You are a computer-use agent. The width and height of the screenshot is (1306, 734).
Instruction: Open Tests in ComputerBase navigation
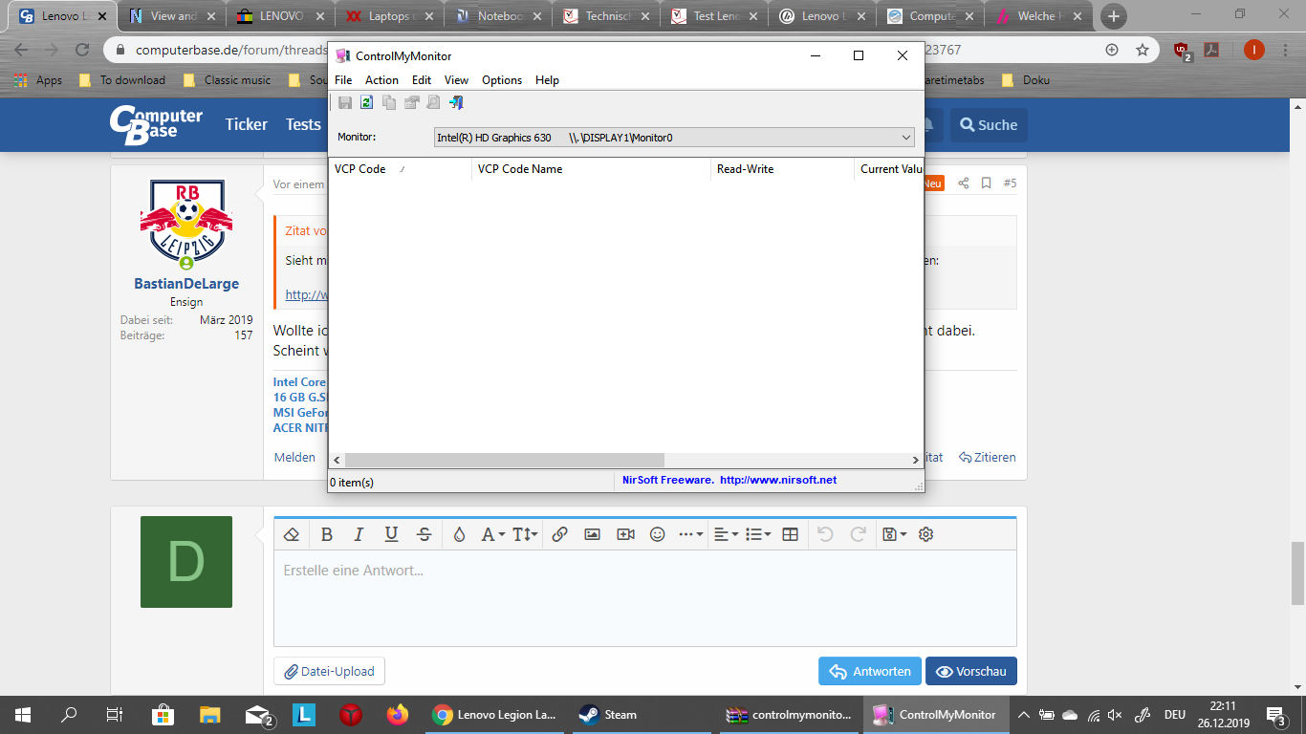pyautogui.click(x=303, y=124)
